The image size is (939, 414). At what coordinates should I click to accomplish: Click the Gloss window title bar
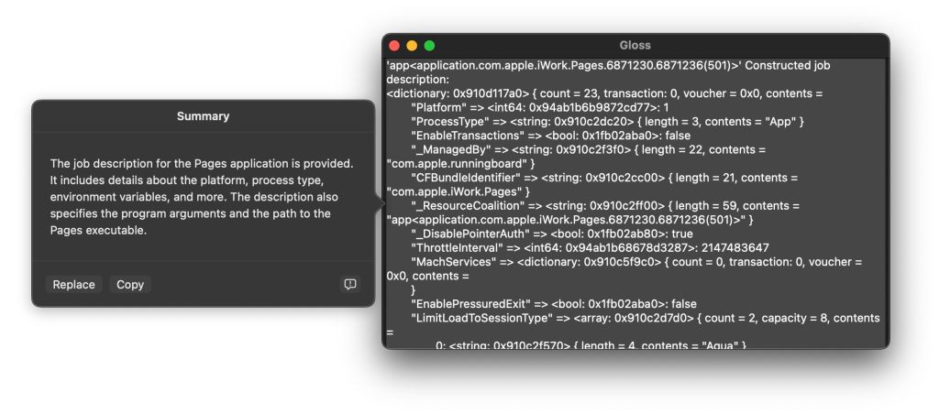coord(635,46)
